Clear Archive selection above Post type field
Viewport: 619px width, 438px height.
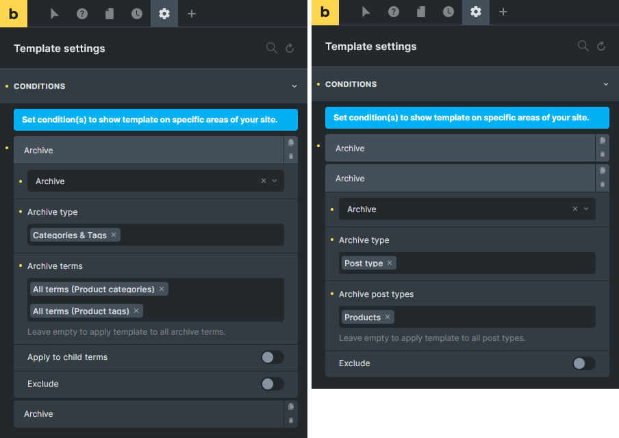pyautogui.click(x=575, y=209)
